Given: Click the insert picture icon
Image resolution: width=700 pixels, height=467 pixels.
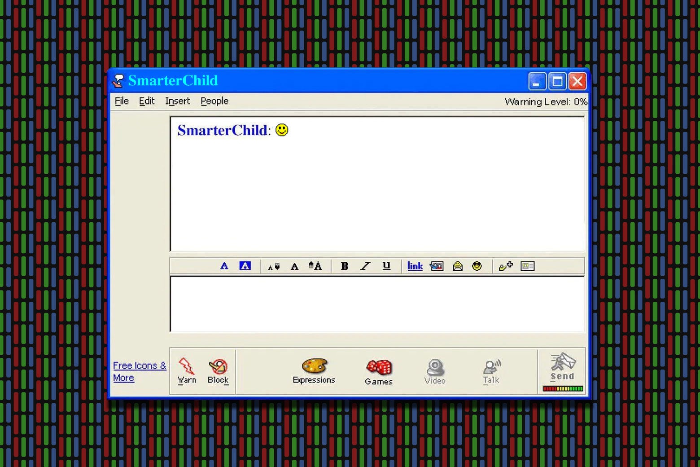Looking at the screenshot, I should (x=436, y=266).
